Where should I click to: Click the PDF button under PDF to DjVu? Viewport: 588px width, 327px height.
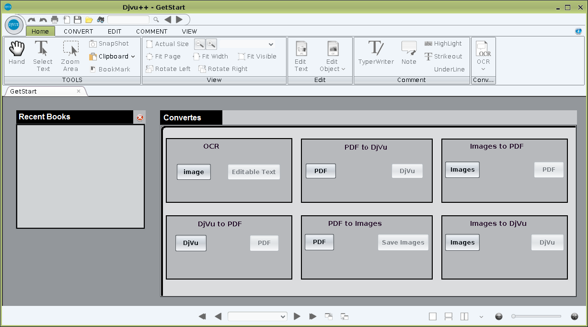click(x=321, y=171)
